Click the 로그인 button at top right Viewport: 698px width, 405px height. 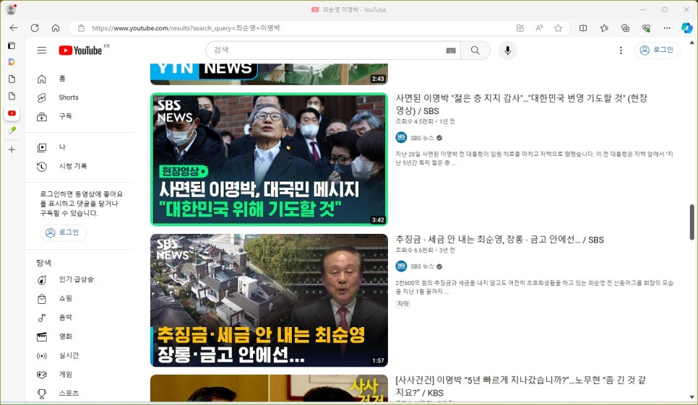click(x=657, y=50)
